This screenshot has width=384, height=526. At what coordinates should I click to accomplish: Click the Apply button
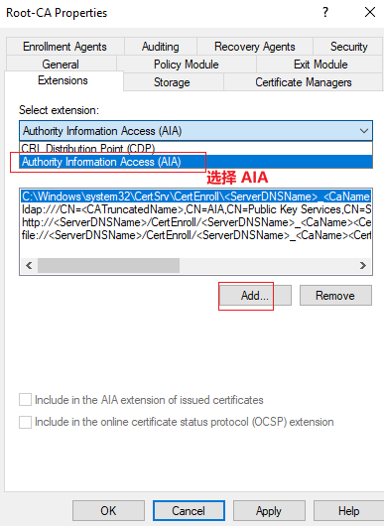click(x=269, y=511)
